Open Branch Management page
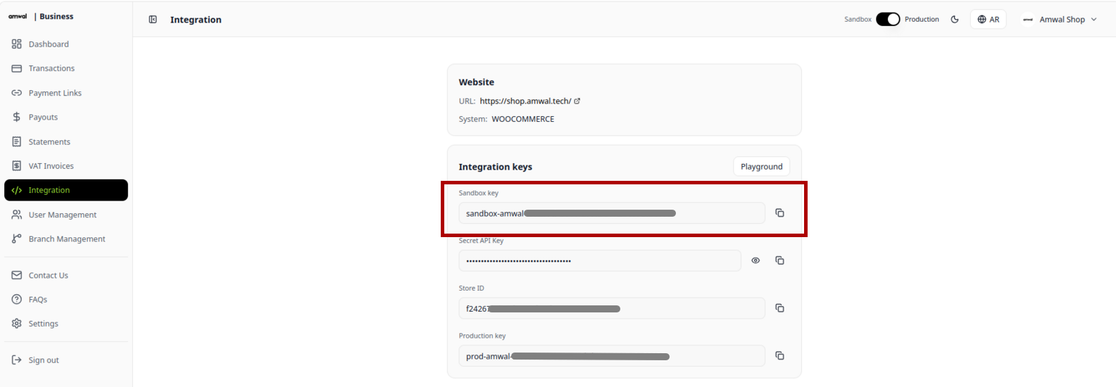This screenshot has height=387, width=1116. pos(66,239)
